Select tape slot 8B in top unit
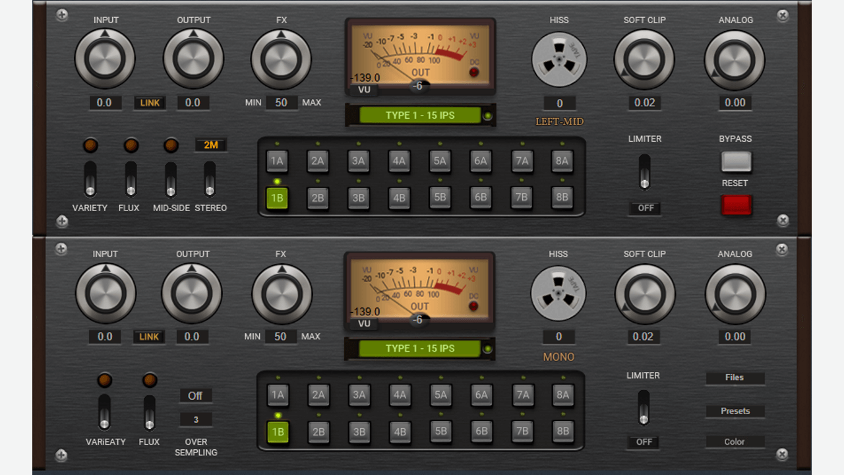Screen dimensions: 844x475 [x=562, y=197]
